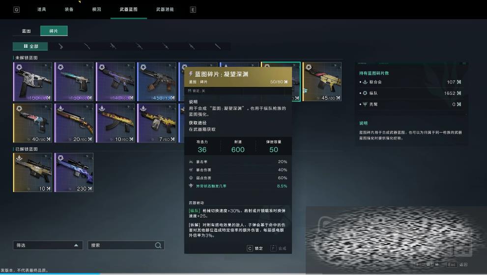Click the 射速 value 600
This screenshot has height=275, width=487.
tap(238, 150)
